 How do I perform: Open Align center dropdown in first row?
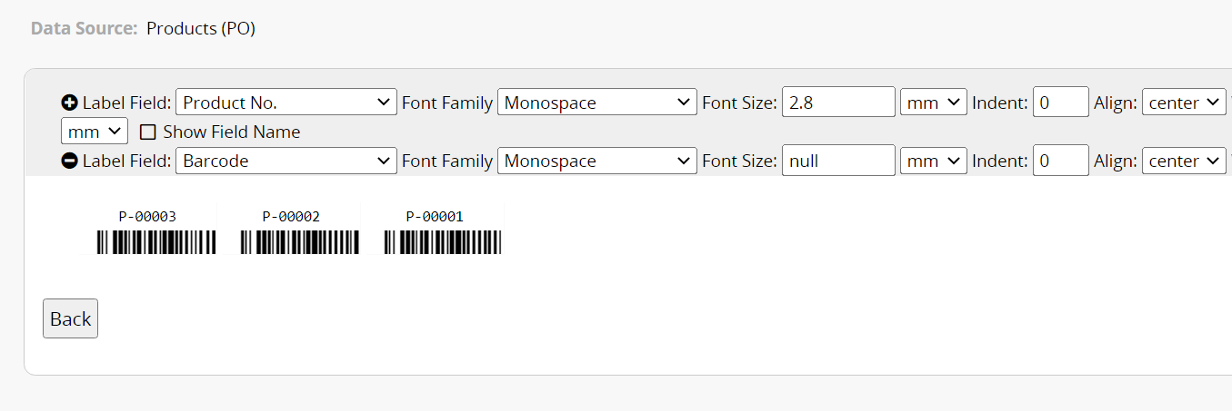click(1185, 103)
